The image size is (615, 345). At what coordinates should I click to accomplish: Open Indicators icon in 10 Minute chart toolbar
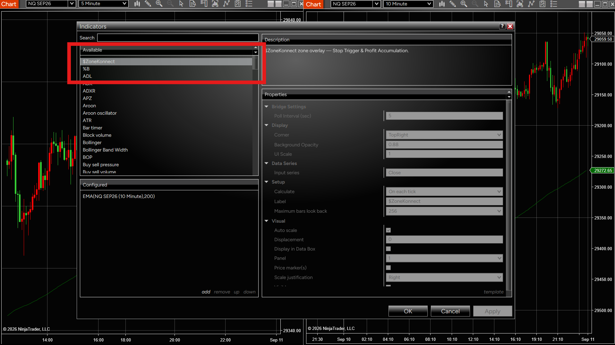531,4
